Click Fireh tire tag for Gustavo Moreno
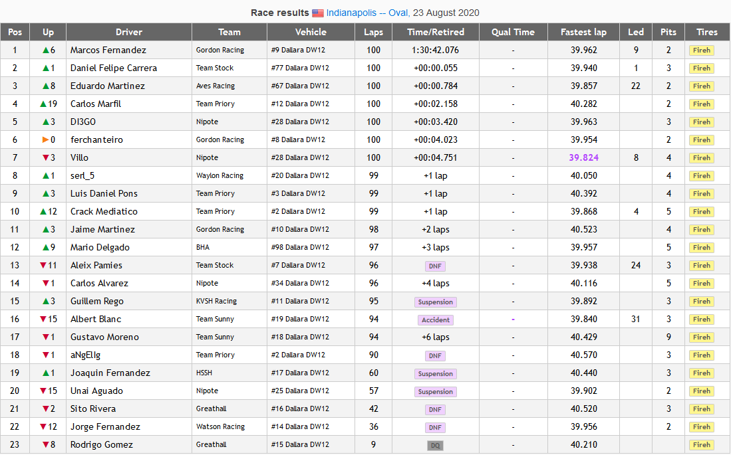 702,337
